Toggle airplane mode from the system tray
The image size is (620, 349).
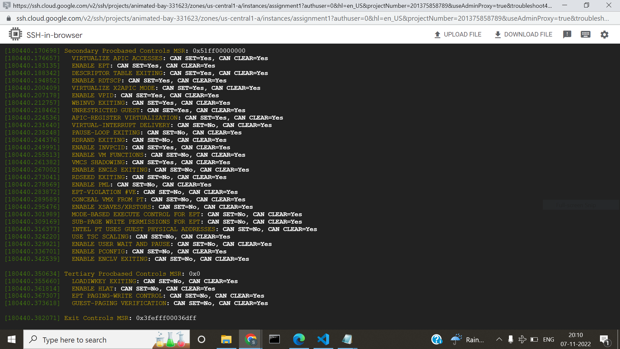[522, 339]
